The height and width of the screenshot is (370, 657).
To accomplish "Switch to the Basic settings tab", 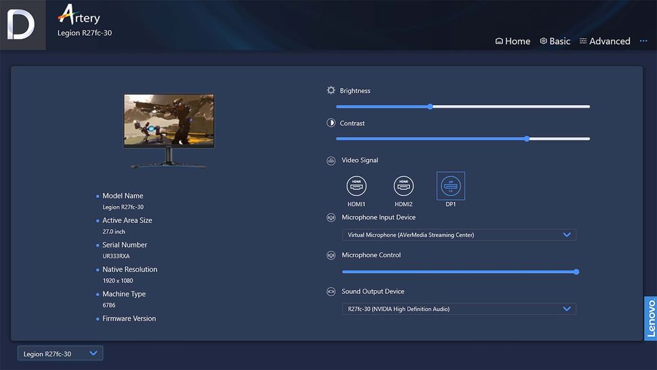I will [x=555, y=41].
